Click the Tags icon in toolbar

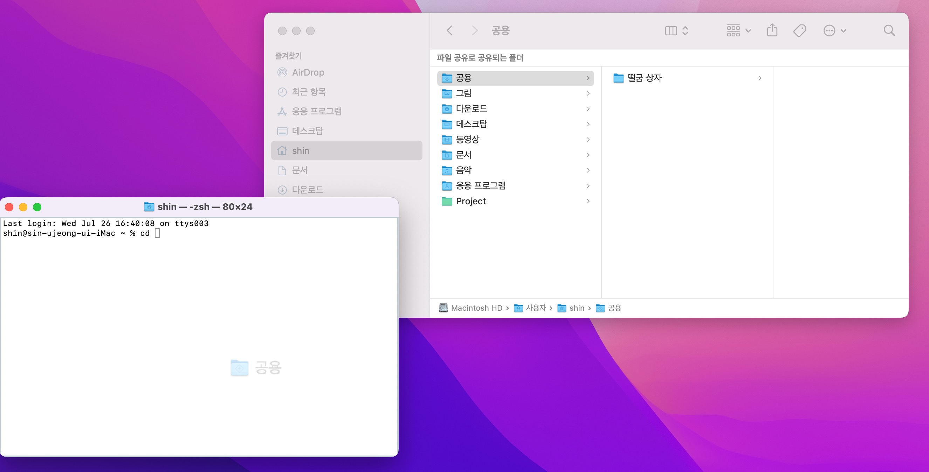pyautogui.click(x=799, y=31)
